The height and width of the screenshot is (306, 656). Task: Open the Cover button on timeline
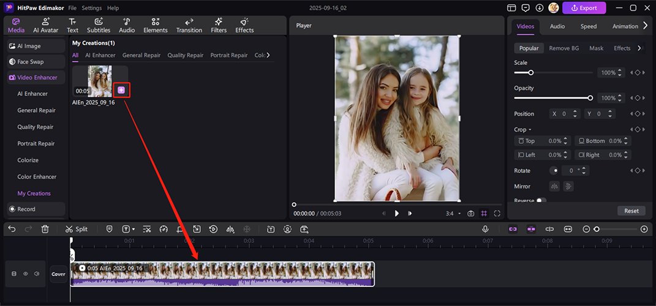coord(59,274)
